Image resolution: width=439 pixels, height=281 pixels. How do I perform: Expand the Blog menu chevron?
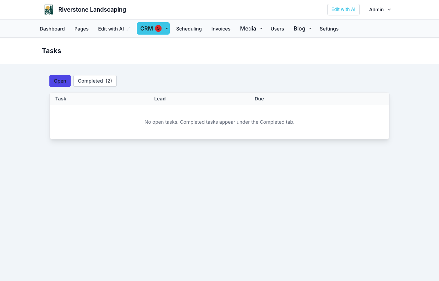click(x=310, y=28)
